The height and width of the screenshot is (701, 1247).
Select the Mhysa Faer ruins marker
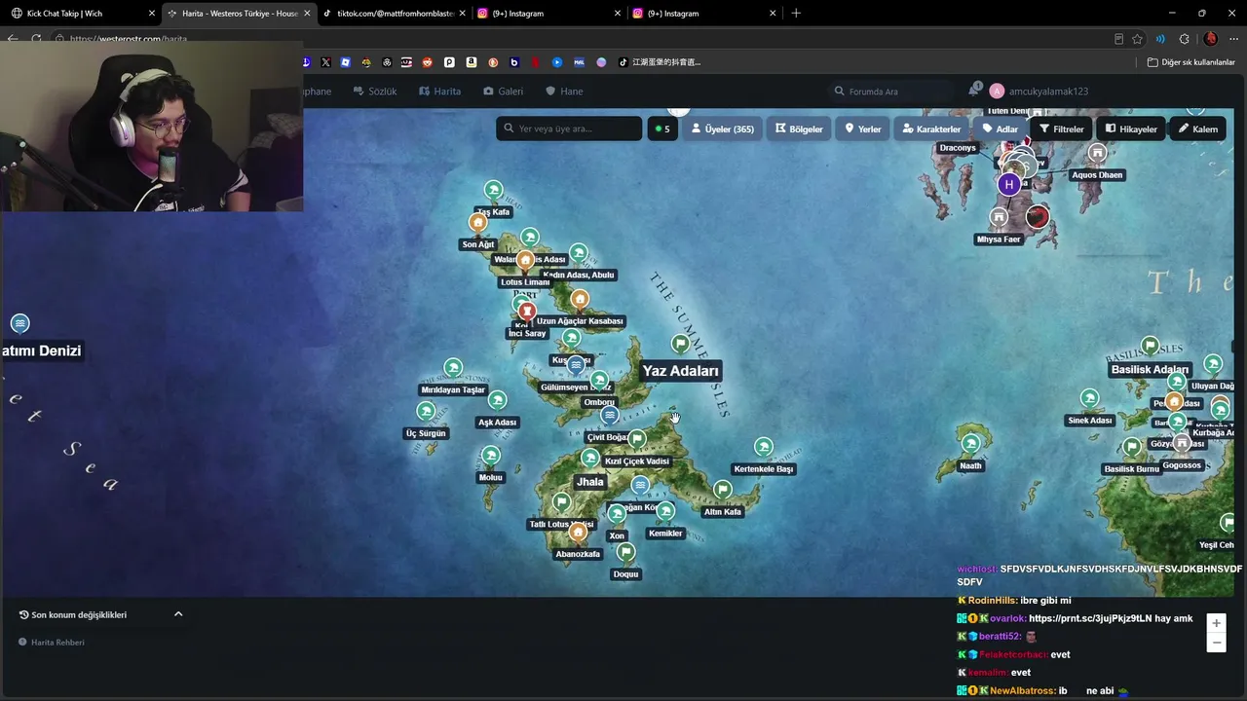pyautogui.click(x=999, y=218)
